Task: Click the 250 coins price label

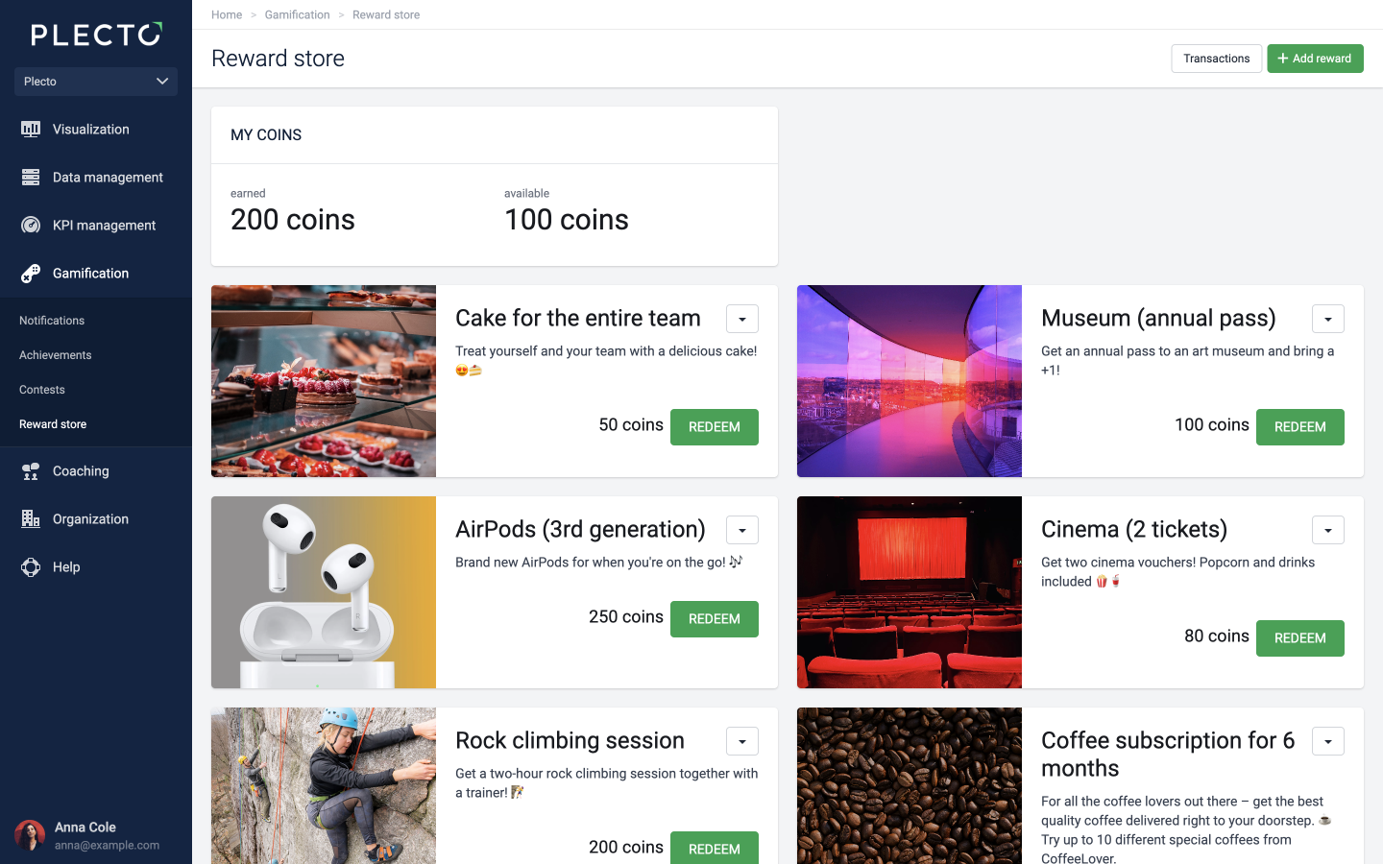Action: tap(626, 617)
